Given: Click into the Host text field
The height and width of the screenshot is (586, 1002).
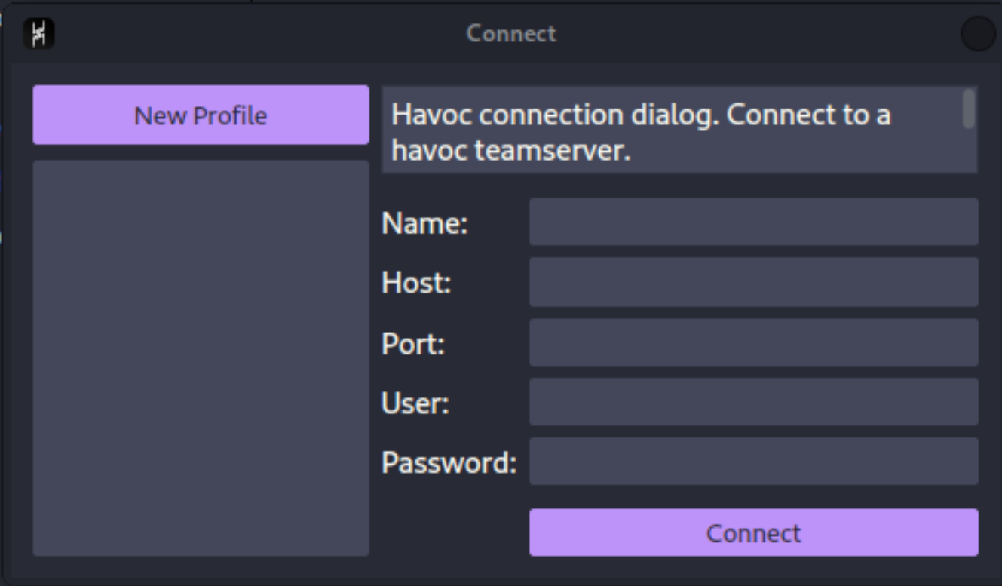Looking at the screenshot, I should pyautogui.click(x=753, y=283).
